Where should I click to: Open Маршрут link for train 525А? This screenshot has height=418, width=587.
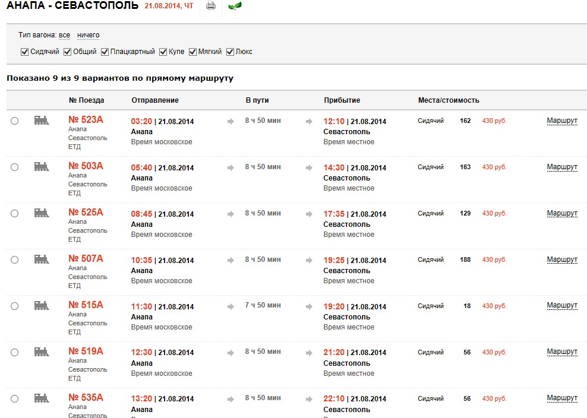562,213
